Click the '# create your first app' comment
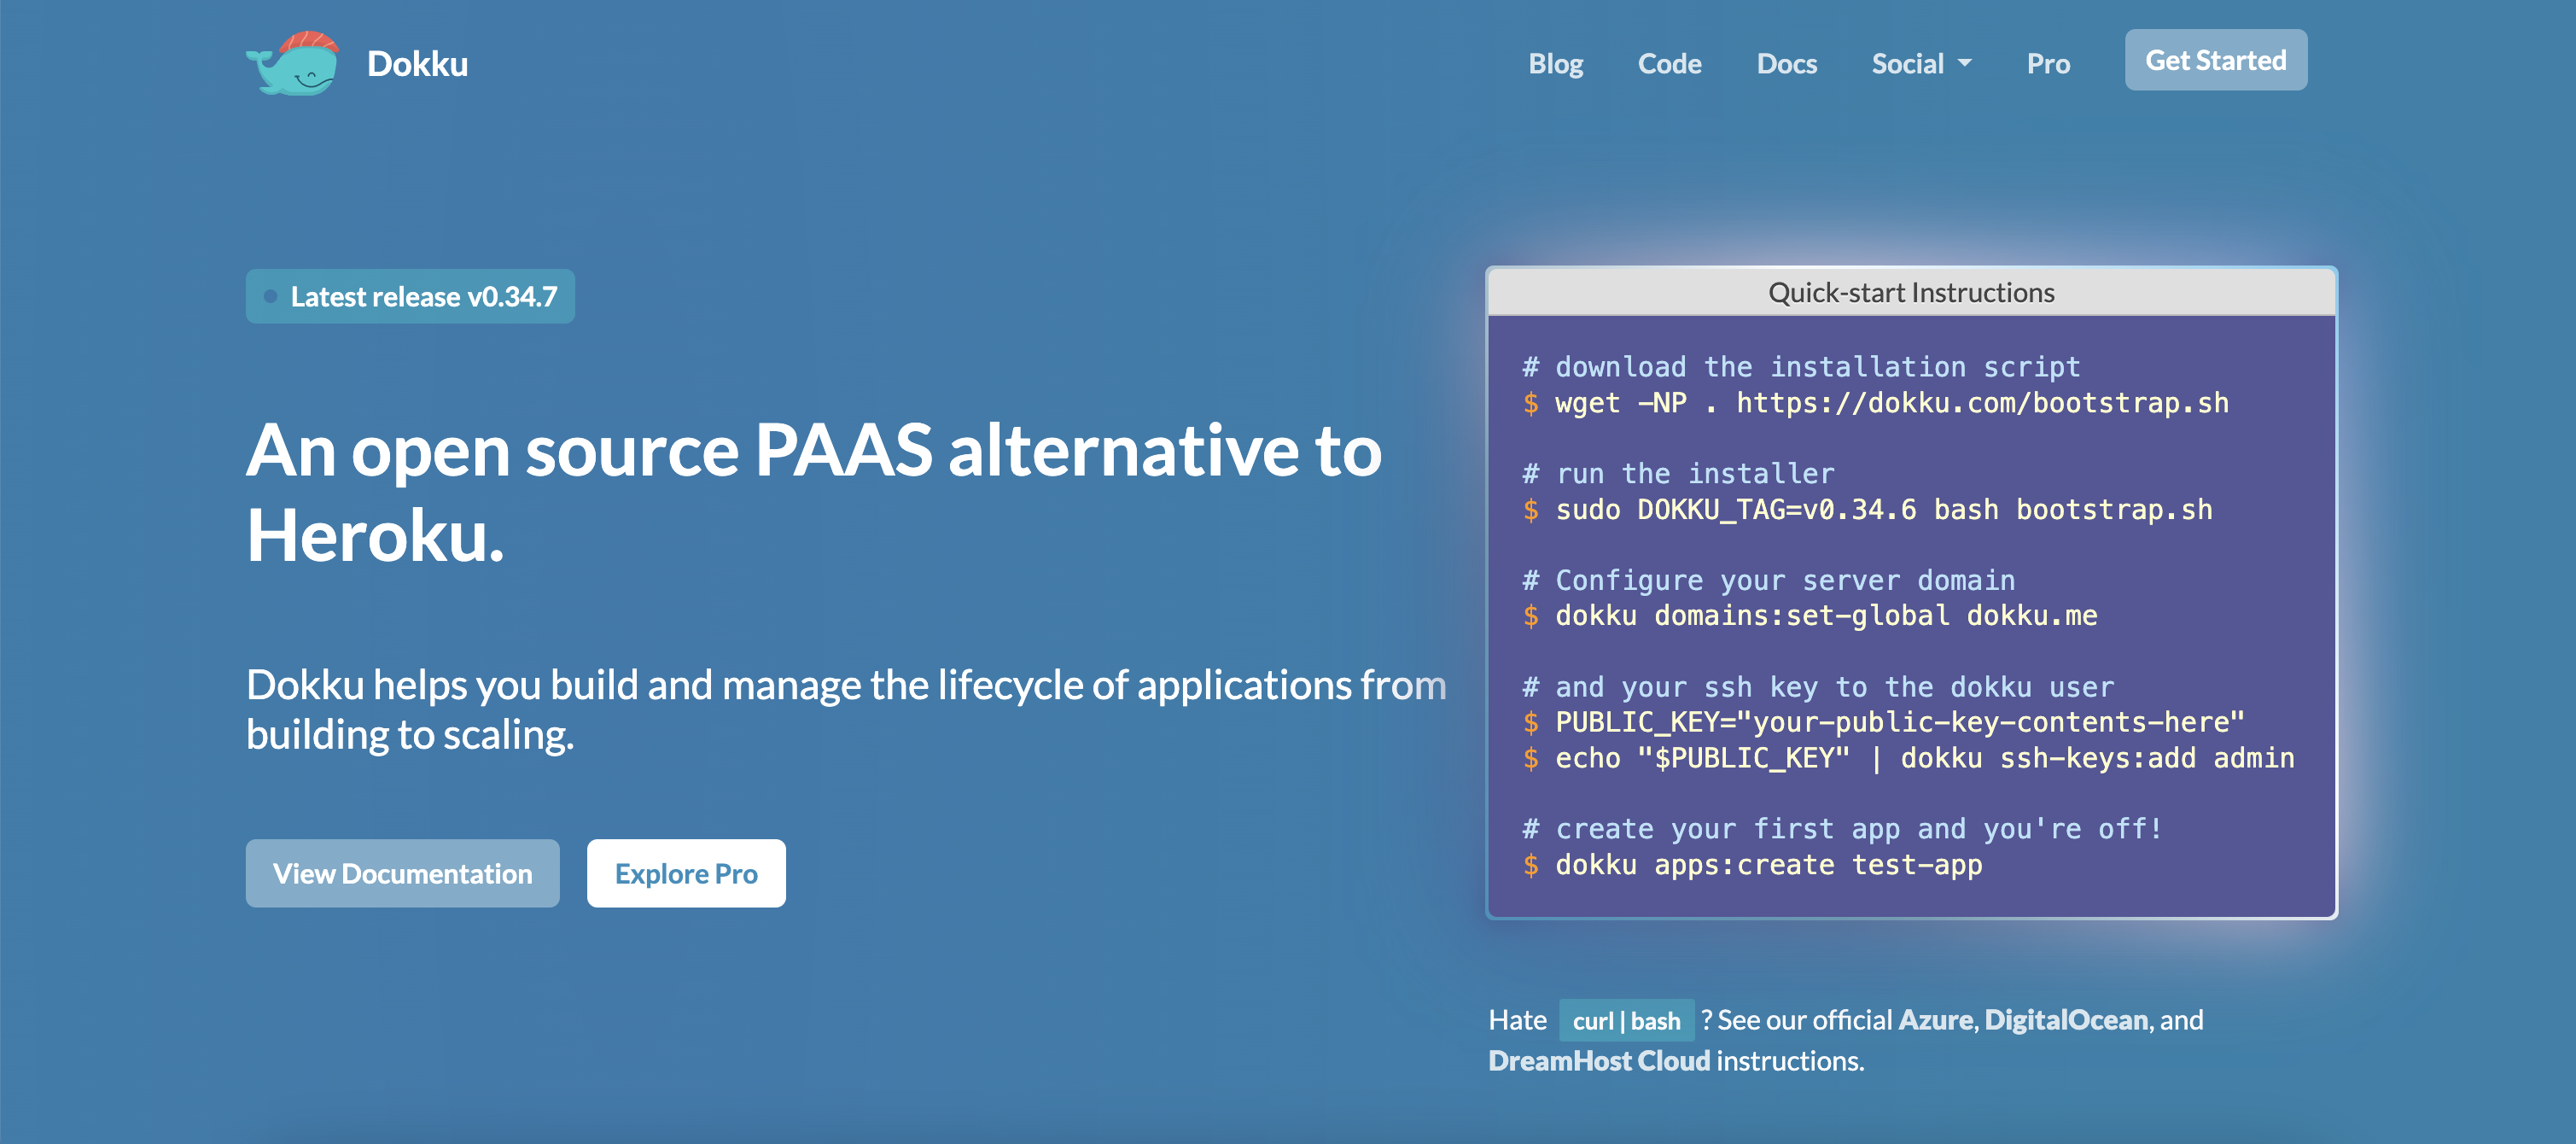This screenshot has height=1144, width=2576. tap(1842, 829)
